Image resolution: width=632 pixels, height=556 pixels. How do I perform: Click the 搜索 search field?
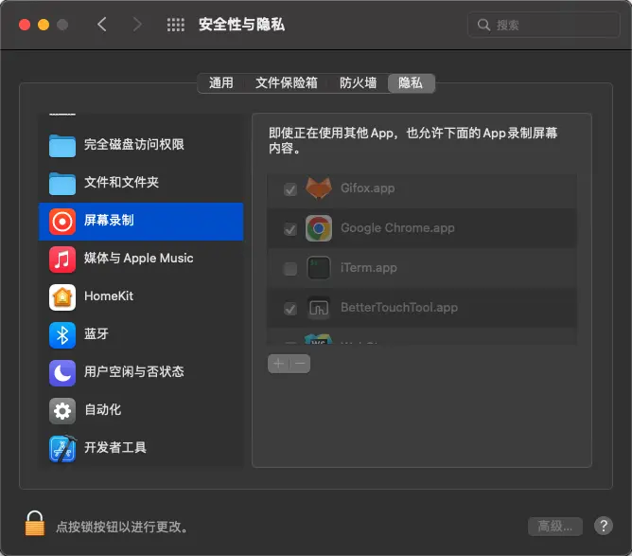(x=543, y=25)
